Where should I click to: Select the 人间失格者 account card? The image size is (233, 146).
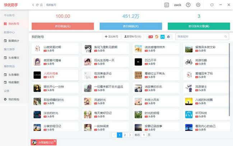point(55,75)
